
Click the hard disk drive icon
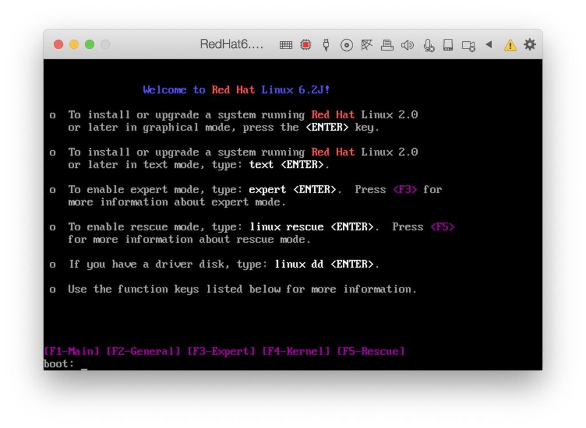coord(448,45)
